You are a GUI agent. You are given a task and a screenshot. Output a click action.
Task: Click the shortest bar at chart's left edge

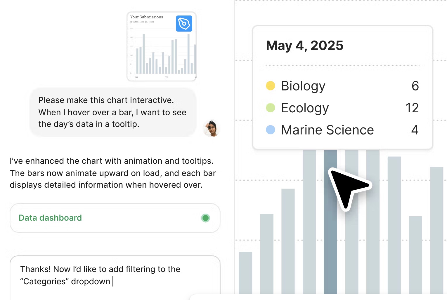(245, 273)
